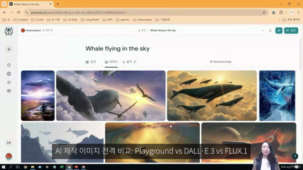The width and height of the screenshot is (303, 170).
Task: Open the more options ellipsis menu
Action: point(263,30)
